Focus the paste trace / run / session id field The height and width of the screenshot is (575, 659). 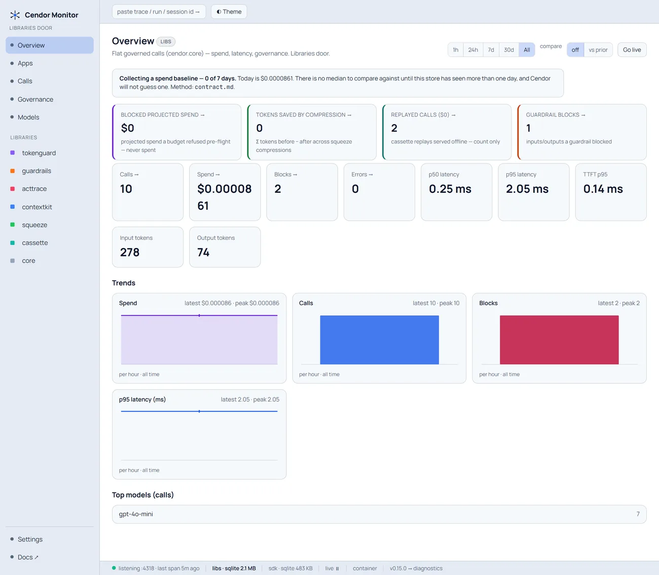pyautogui.click(x=159, y=12)
